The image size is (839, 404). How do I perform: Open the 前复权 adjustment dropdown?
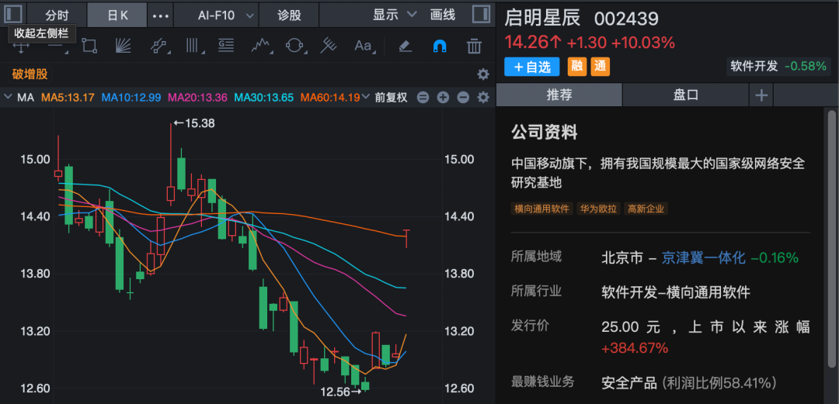(391, 98)
